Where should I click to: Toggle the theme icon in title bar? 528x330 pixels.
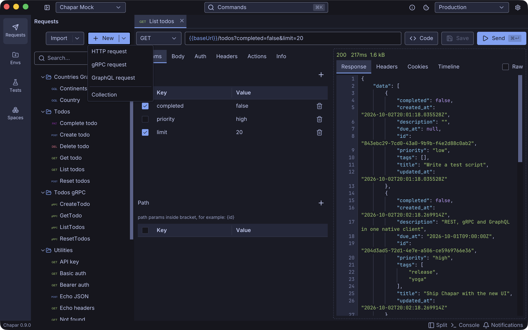click(426, 7)
